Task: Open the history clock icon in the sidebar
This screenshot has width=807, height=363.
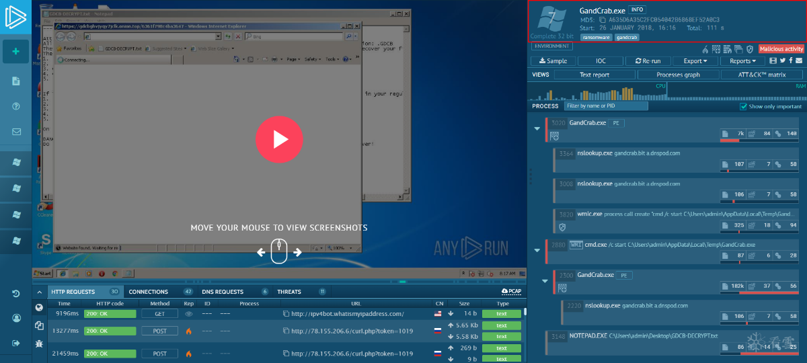Action: point(15,293)
